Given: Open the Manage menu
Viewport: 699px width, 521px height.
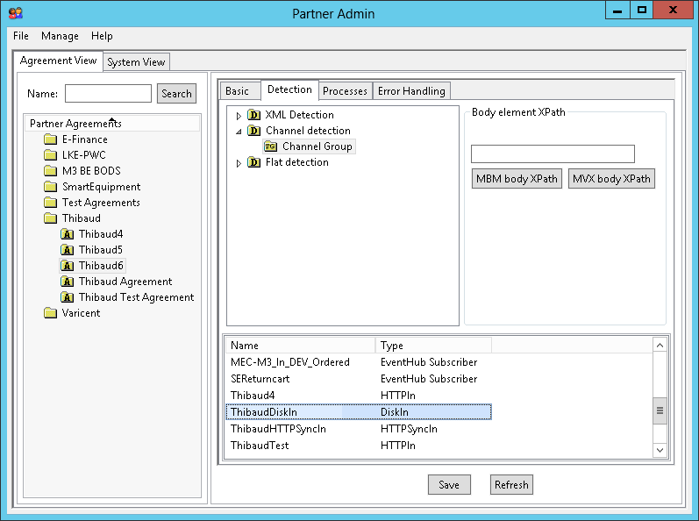Looking at the screenshot, I should [x=60, y=36].
